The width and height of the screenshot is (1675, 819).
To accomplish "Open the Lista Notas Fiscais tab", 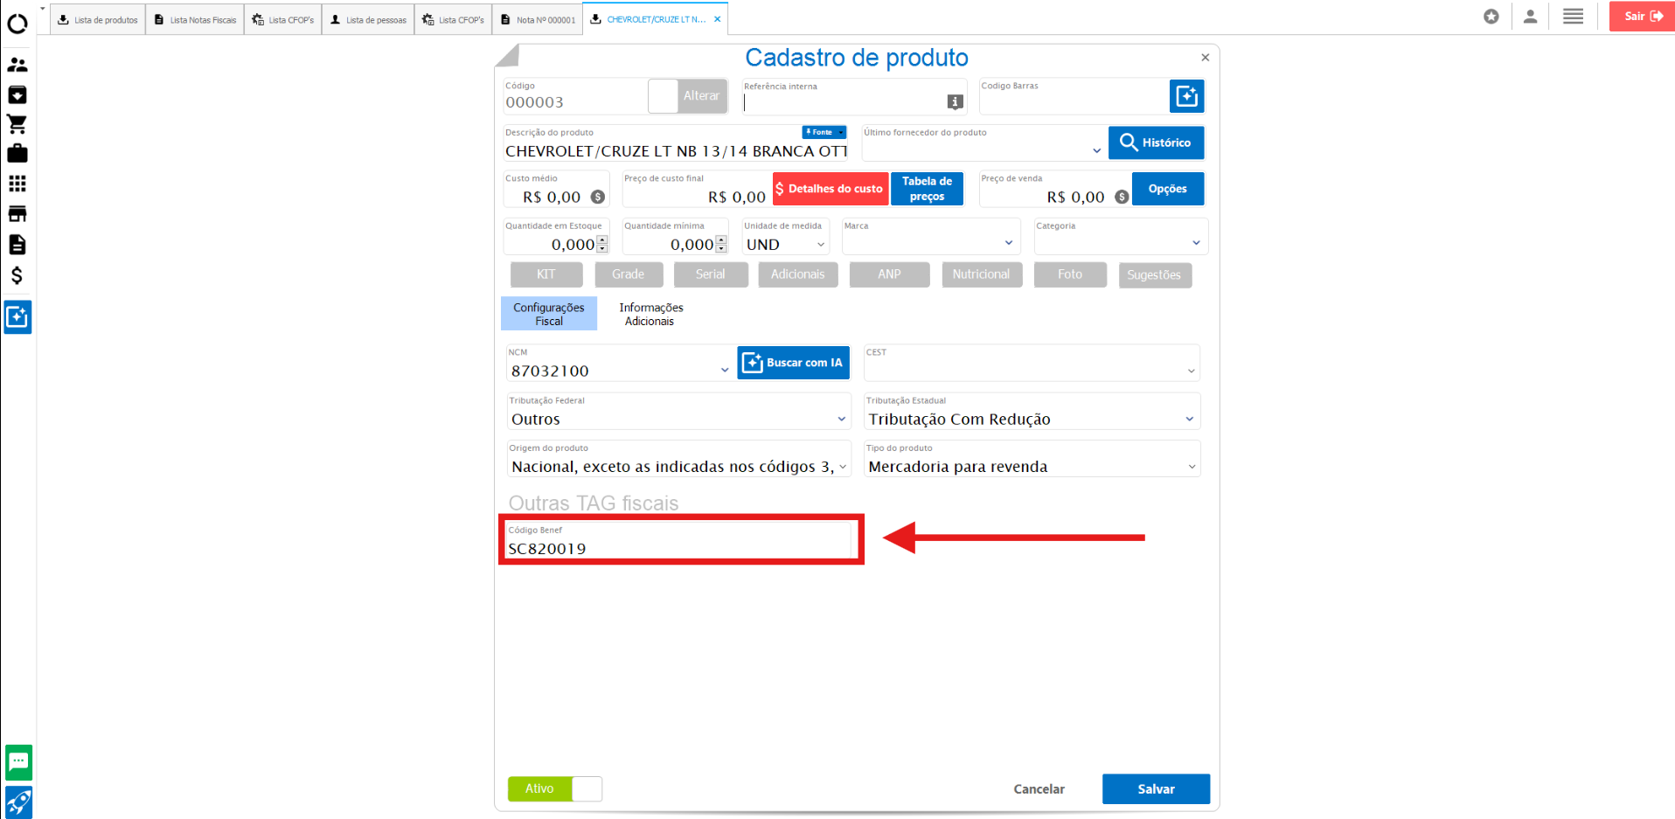I will (x=195, y=19).
